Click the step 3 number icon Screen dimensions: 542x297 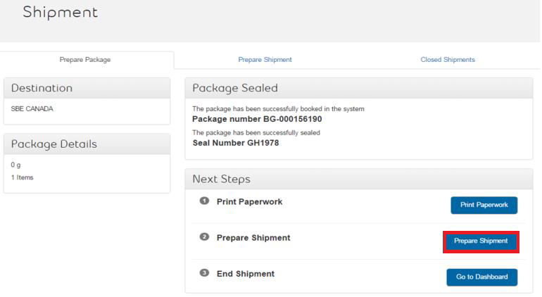pos(204,273)
